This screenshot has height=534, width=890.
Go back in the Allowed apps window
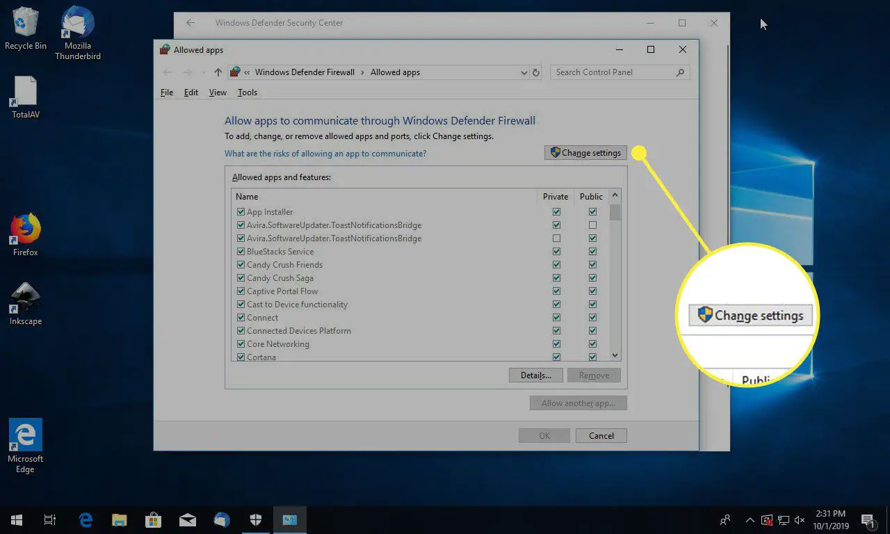[167, 72]
